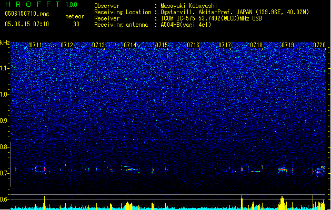Viewport: 331px width, 210px height.
Task: Click the kHz axis unit label
Action: 5,43
